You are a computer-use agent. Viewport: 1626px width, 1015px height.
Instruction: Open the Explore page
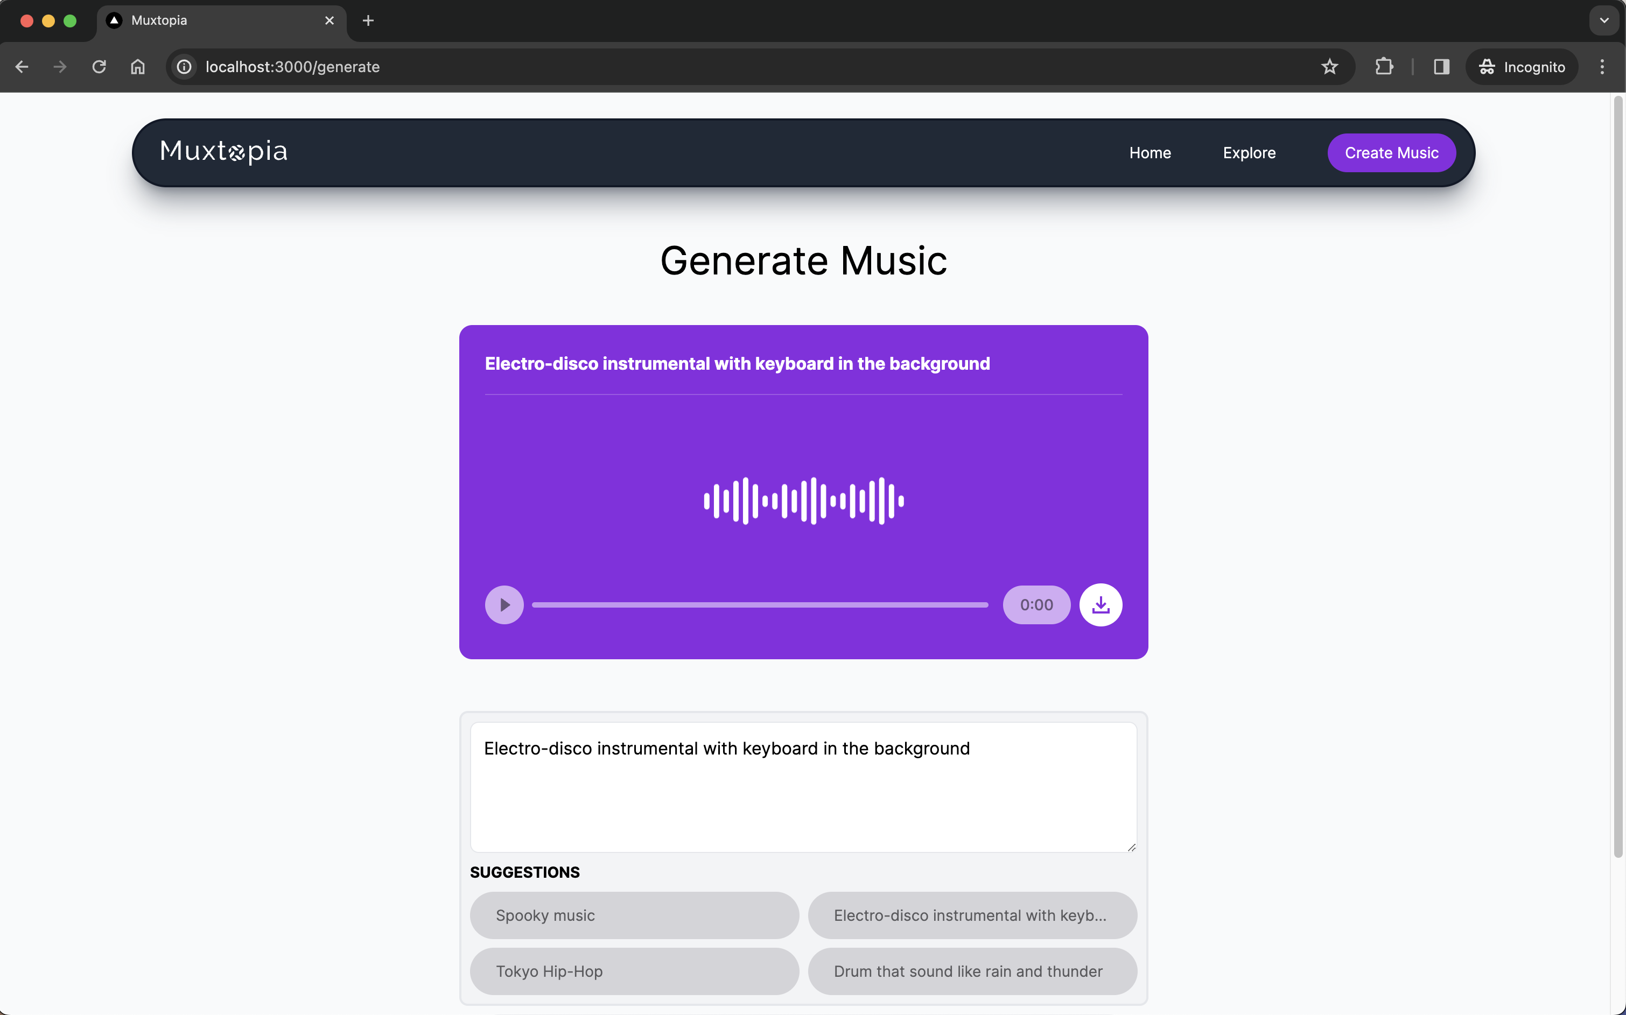1249,153
